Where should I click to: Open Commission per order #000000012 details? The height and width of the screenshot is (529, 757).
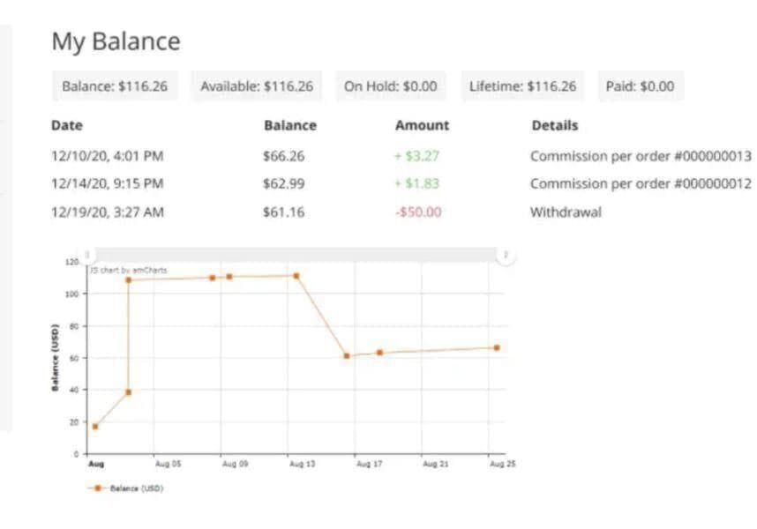click(641, 183)
